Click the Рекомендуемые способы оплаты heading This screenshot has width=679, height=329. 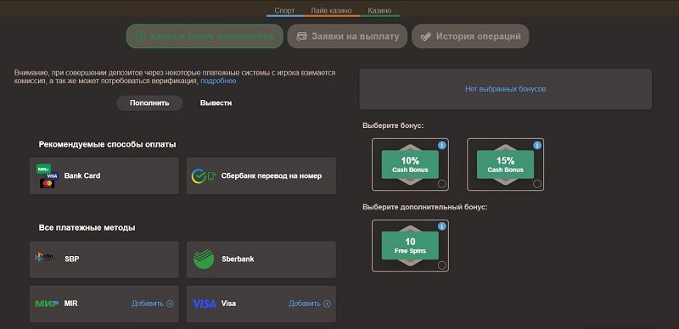click(x=108, y=145)
